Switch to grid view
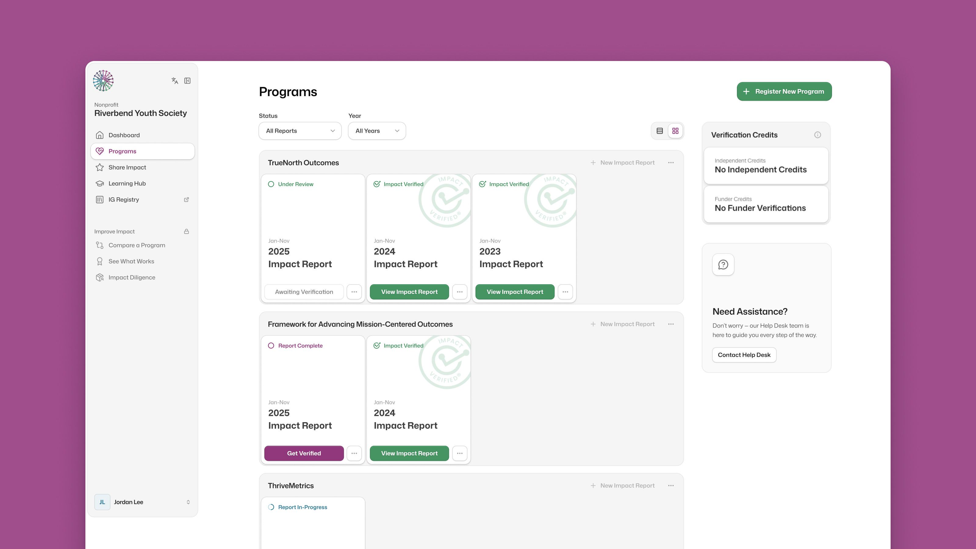Viewport: 976px width, 549px height. [x=675, y=131]
